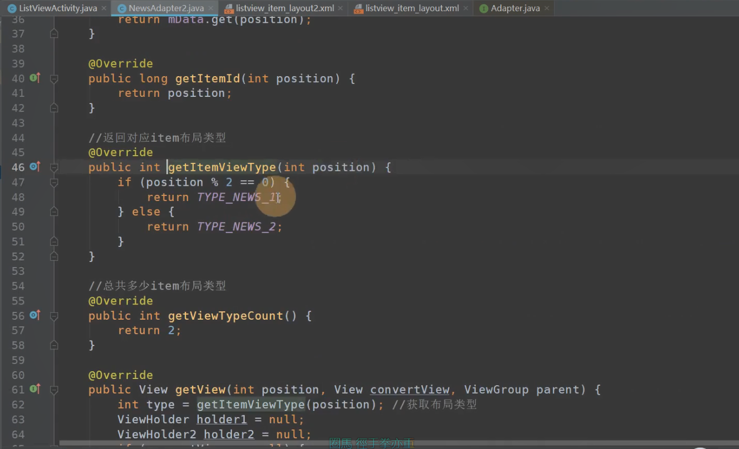739x449 pixels.
Task: Click the override gutter icon on line 40
Action: coord(35,78)
